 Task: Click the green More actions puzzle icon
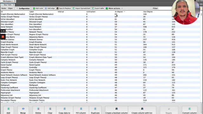pos(107,8)
